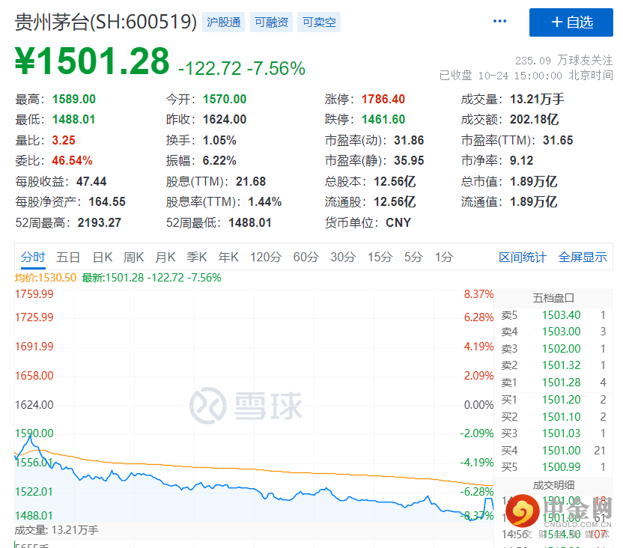
Task: Click the 卖4 order row 1503.00
Action: pyautogui.click(x=553, y=332)
